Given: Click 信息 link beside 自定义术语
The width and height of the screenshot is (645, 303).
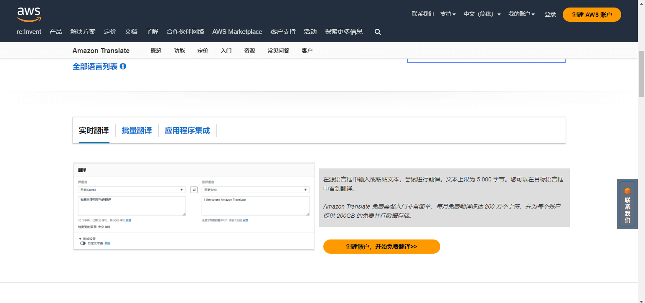Looking at the screenshot, I should click(107, 243).
